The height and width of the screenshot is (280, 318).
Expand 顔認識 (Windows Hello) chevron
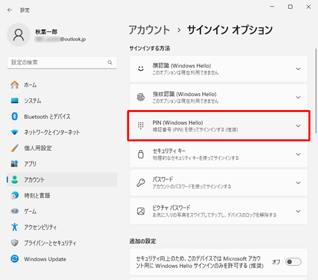click(x=298, y=69)
